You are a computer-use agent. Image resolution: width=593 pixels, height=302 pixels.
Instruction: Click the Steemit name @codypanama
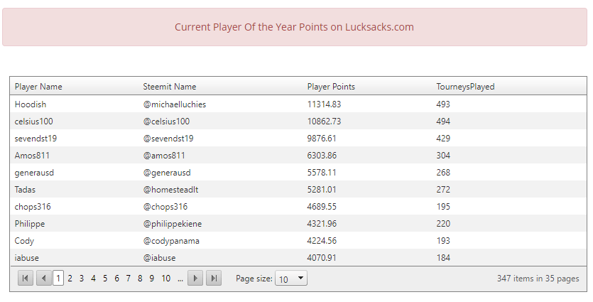pos(171,241)
